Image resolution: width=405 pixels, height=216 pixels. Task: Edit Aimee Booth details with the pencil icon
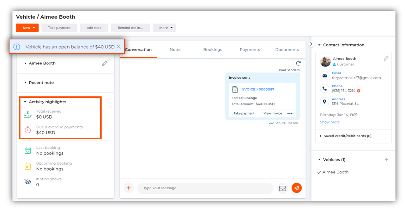pos(105,63)
